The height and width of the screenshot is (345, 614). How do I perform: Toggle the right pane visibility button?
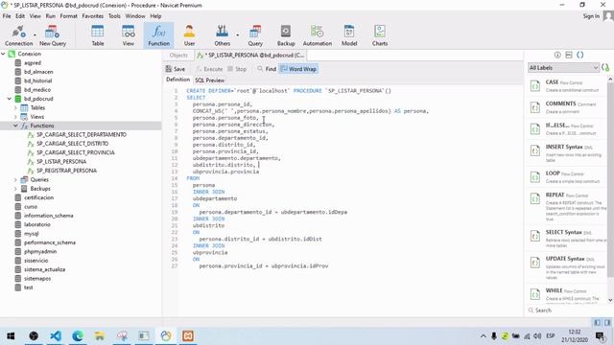(x=607, y=322)
